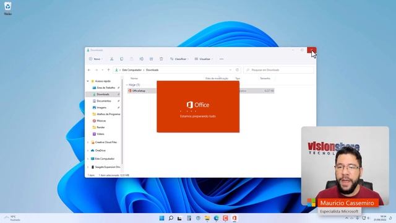Open taskbar Search magnifier
The image size is (396, 223).
click(171, 218)
